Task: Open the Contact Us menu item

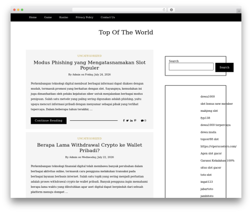Action: (108, 17)
